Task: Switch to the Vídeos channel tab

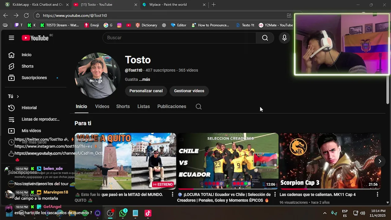Action: [102, 107]
